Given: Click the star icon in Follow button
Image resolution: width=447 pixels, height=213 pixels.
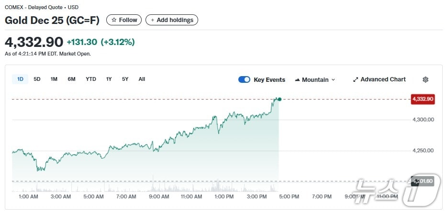Looking at the screenshot, I should coord(114,20).
